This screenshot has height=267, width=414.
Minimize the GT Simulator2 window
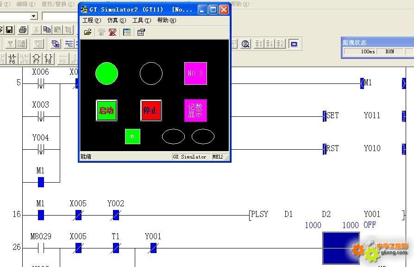point(202,10)
